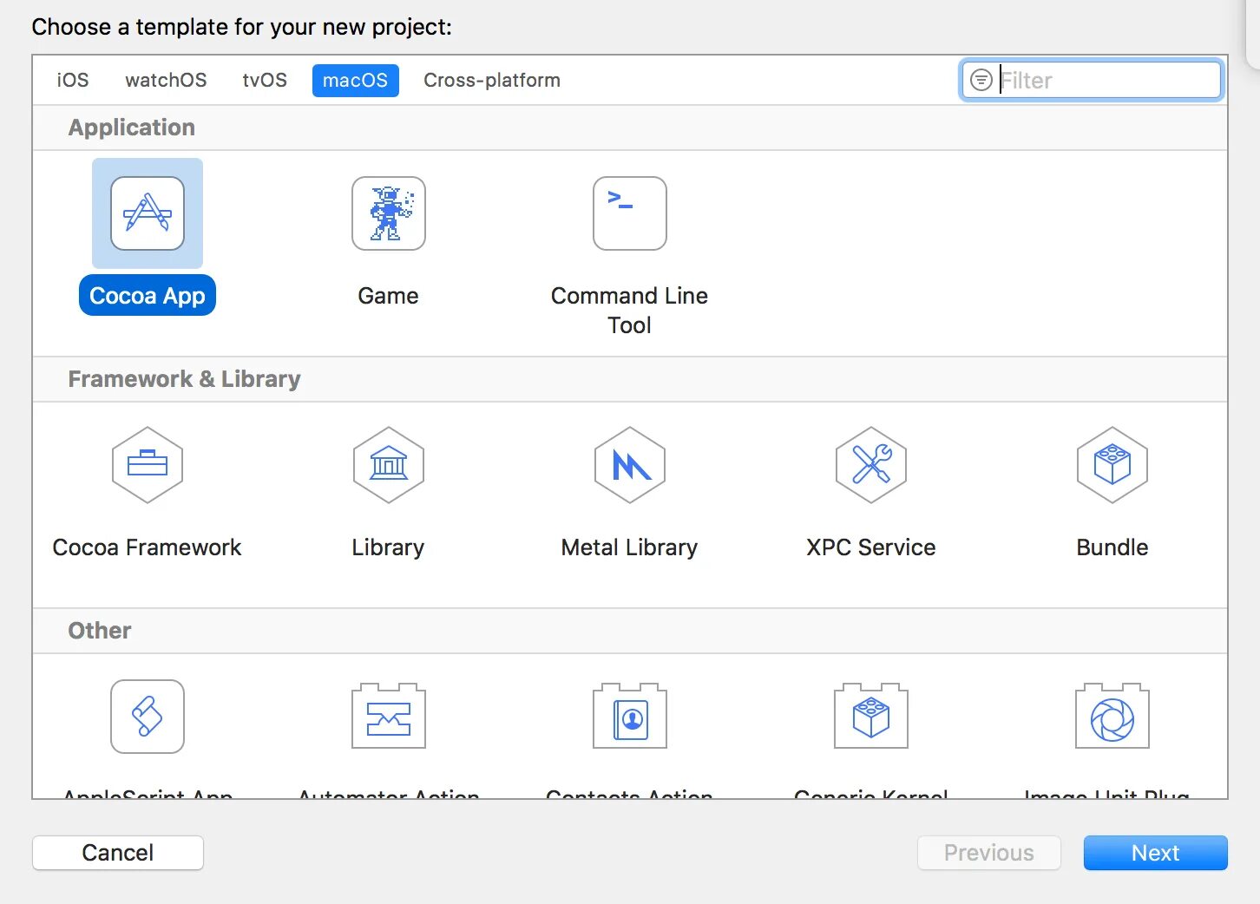The image size is (1260, 904).
Task: Select the Cocoa App template icon
Action: (x=148, y=213)
